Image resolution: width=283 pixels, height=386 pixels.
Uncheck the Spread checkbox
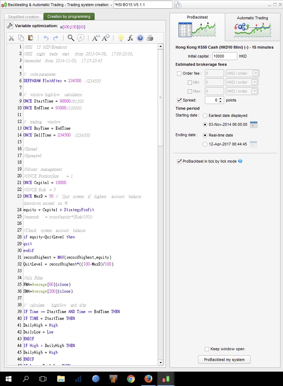[x=179, y=100]
